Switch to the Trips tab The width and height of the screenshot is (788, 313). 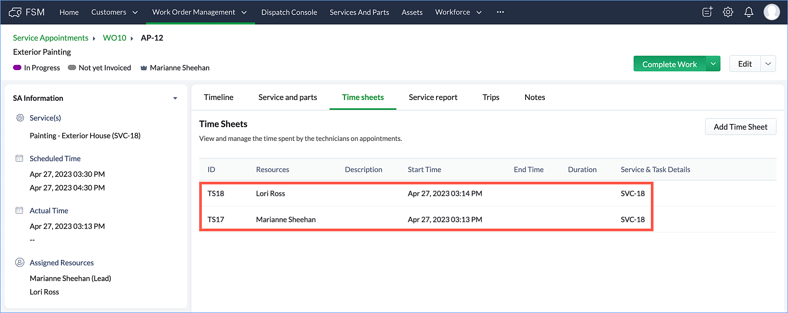tap(491, 97)
